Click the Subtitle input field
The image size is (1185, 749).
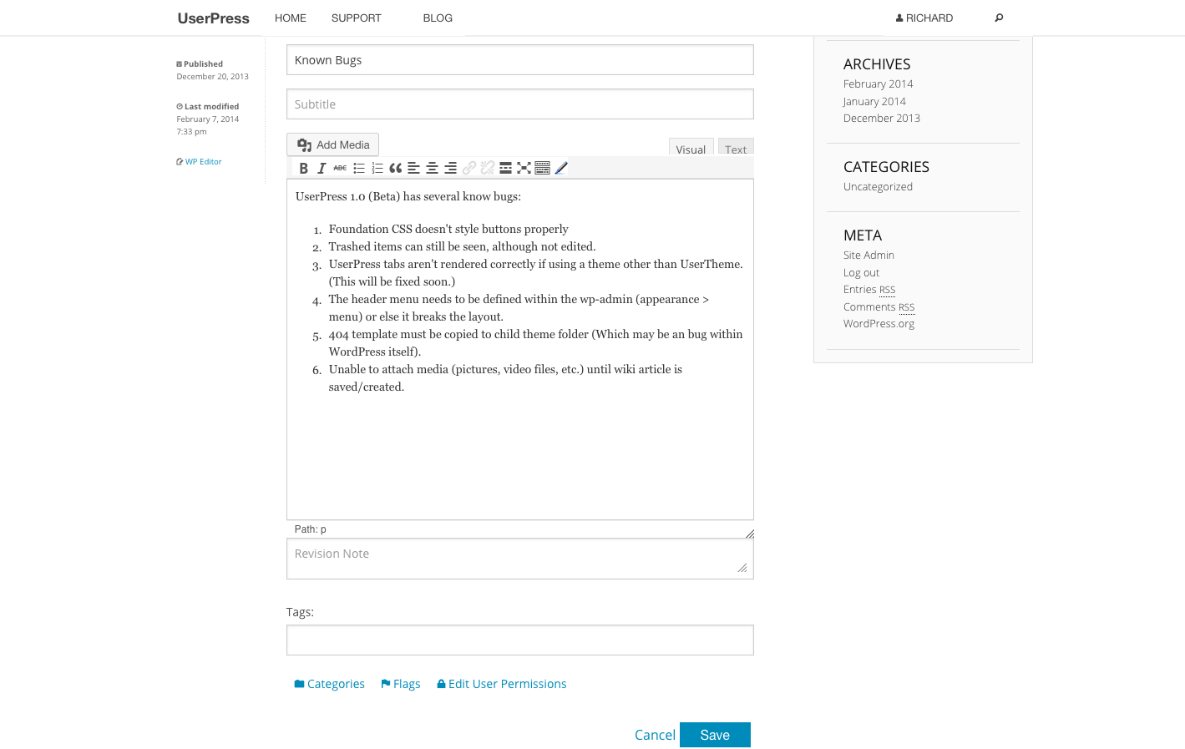point(519,104)
